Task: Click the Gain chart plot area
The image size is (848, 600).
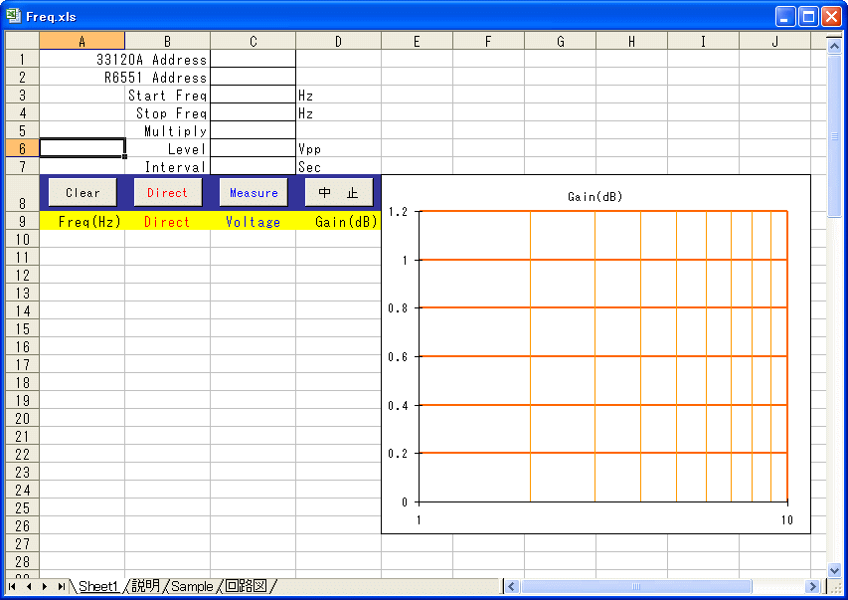Action: click(603, 356)
